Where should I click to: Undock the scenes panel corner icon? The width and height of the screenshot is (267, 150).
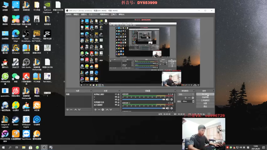pos(91,91)
